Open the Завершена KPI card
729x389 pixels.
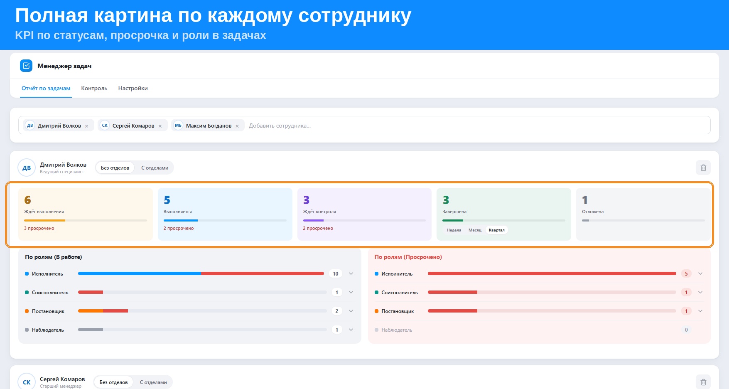pos(504,214)
